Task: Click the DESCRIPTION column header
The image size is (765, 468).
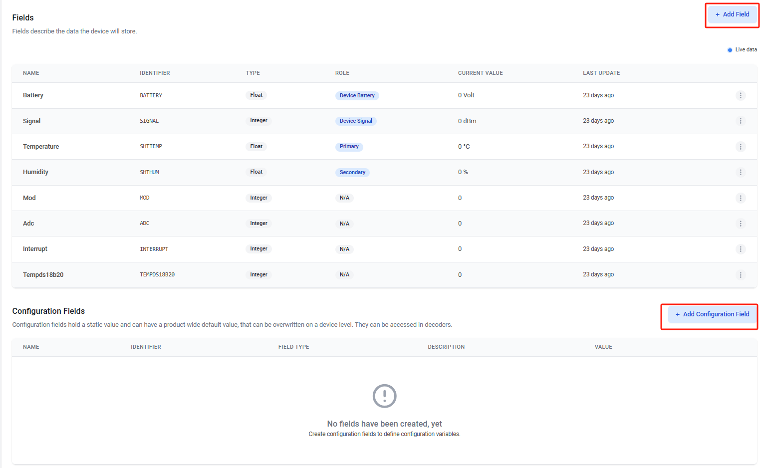Action: point(446,347)
